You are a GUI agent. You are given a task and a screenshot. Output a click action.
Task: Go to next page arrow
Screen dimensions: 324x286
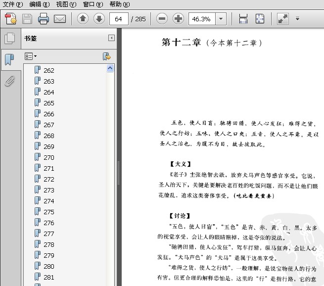[x=99, y=19]
